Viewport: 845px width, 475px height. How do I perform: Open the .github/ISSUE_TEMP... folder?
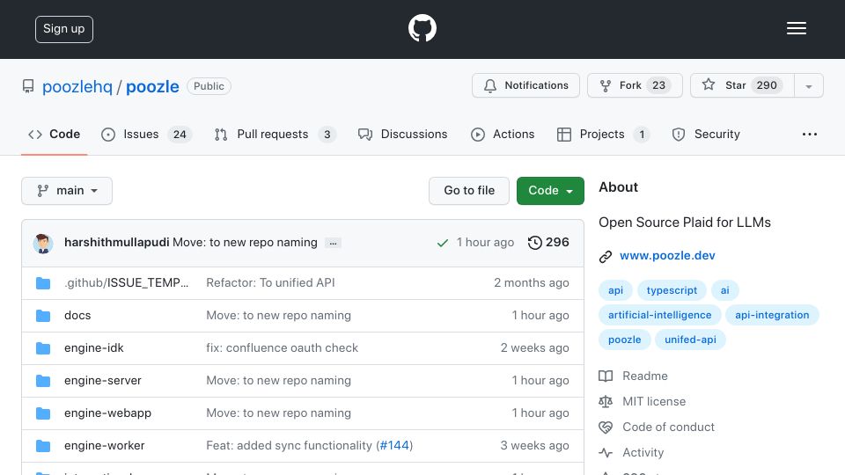tap(126, 282)
